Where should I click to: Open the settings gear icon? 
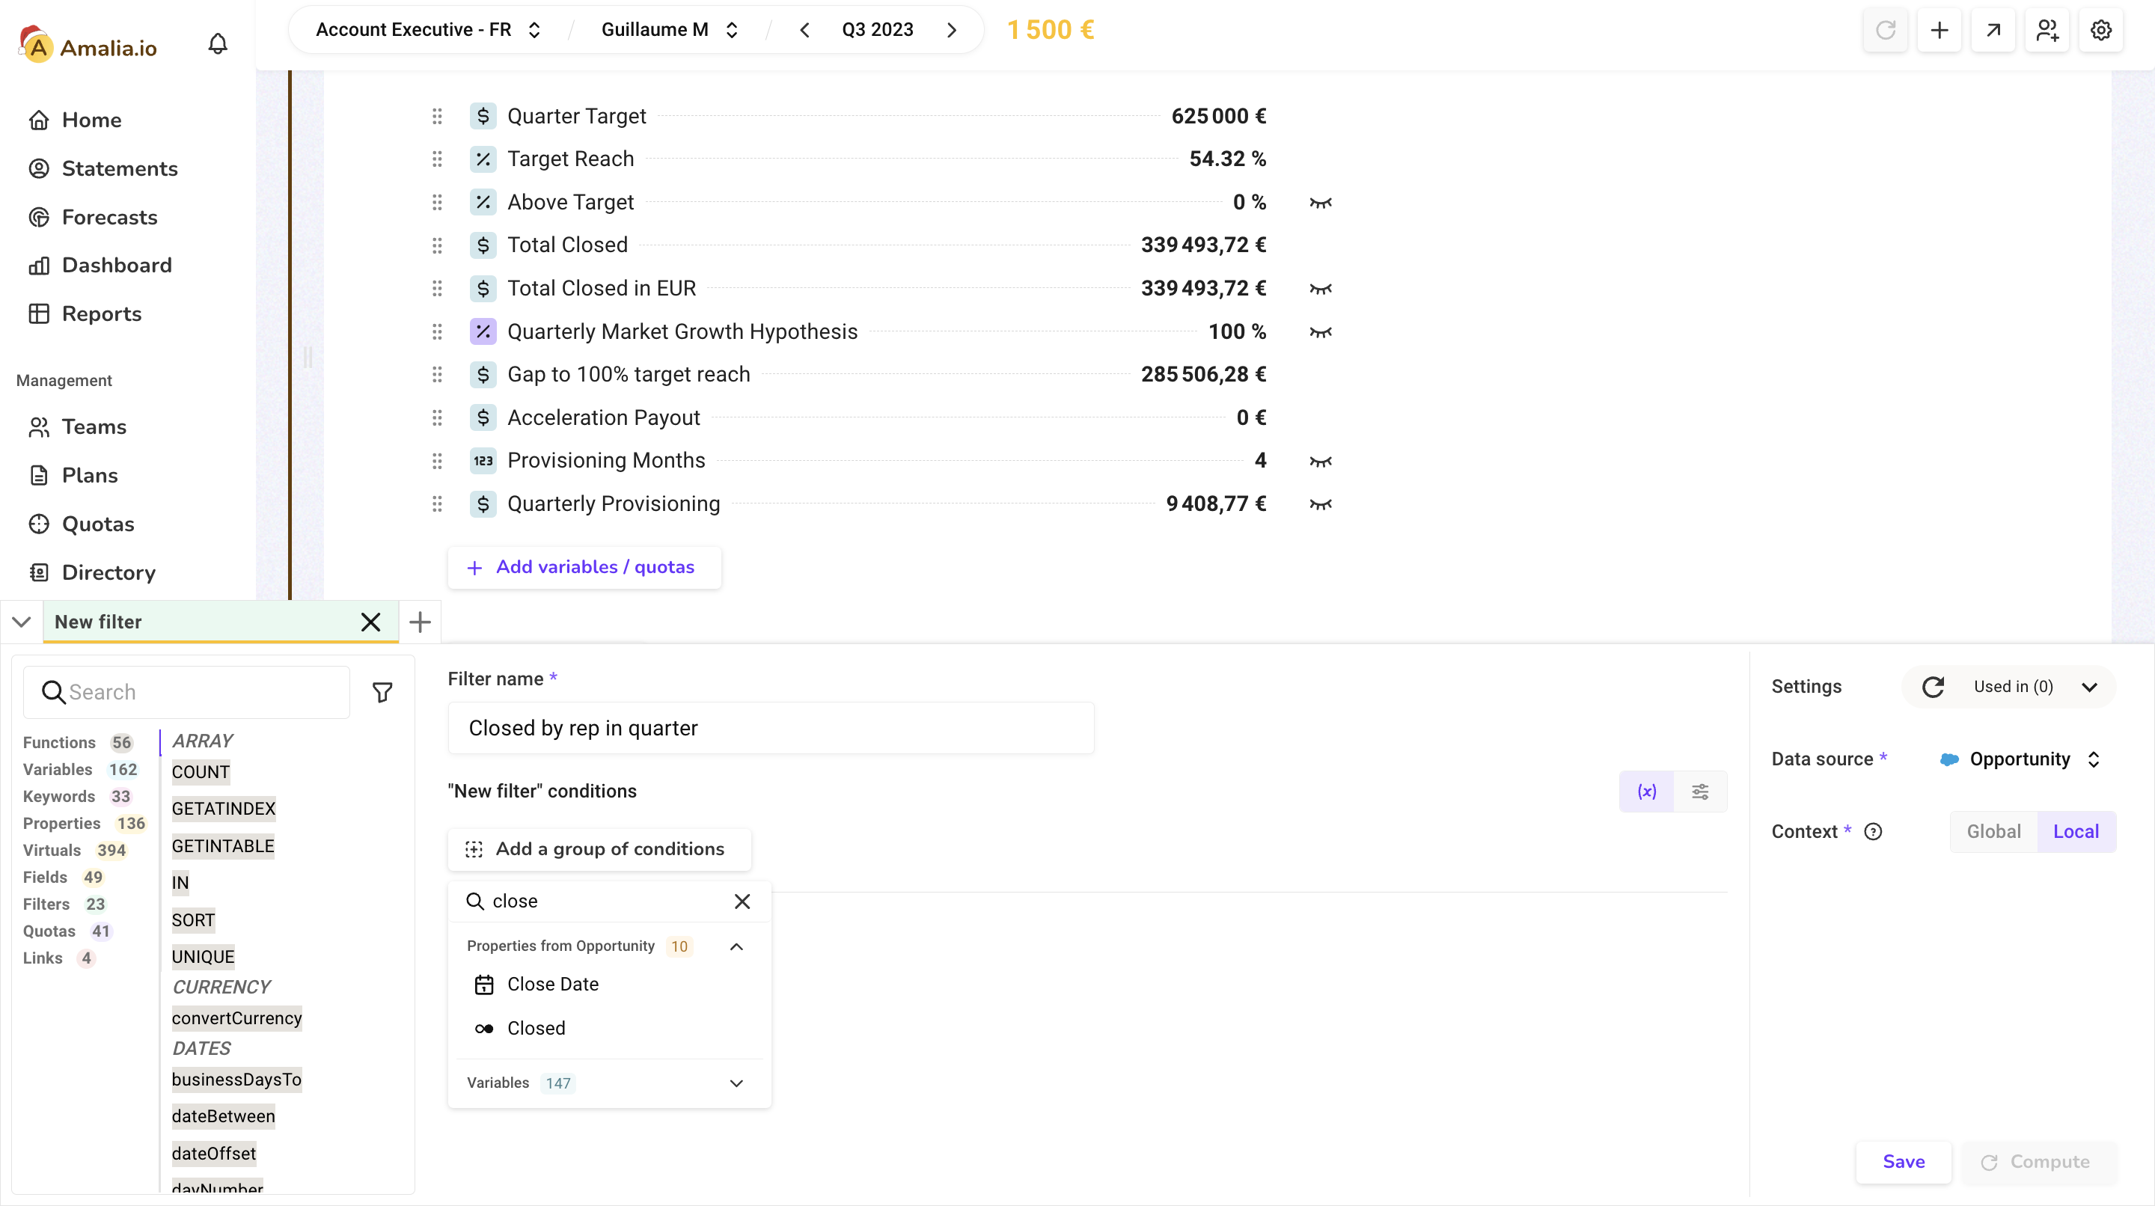coord(2100,30)
